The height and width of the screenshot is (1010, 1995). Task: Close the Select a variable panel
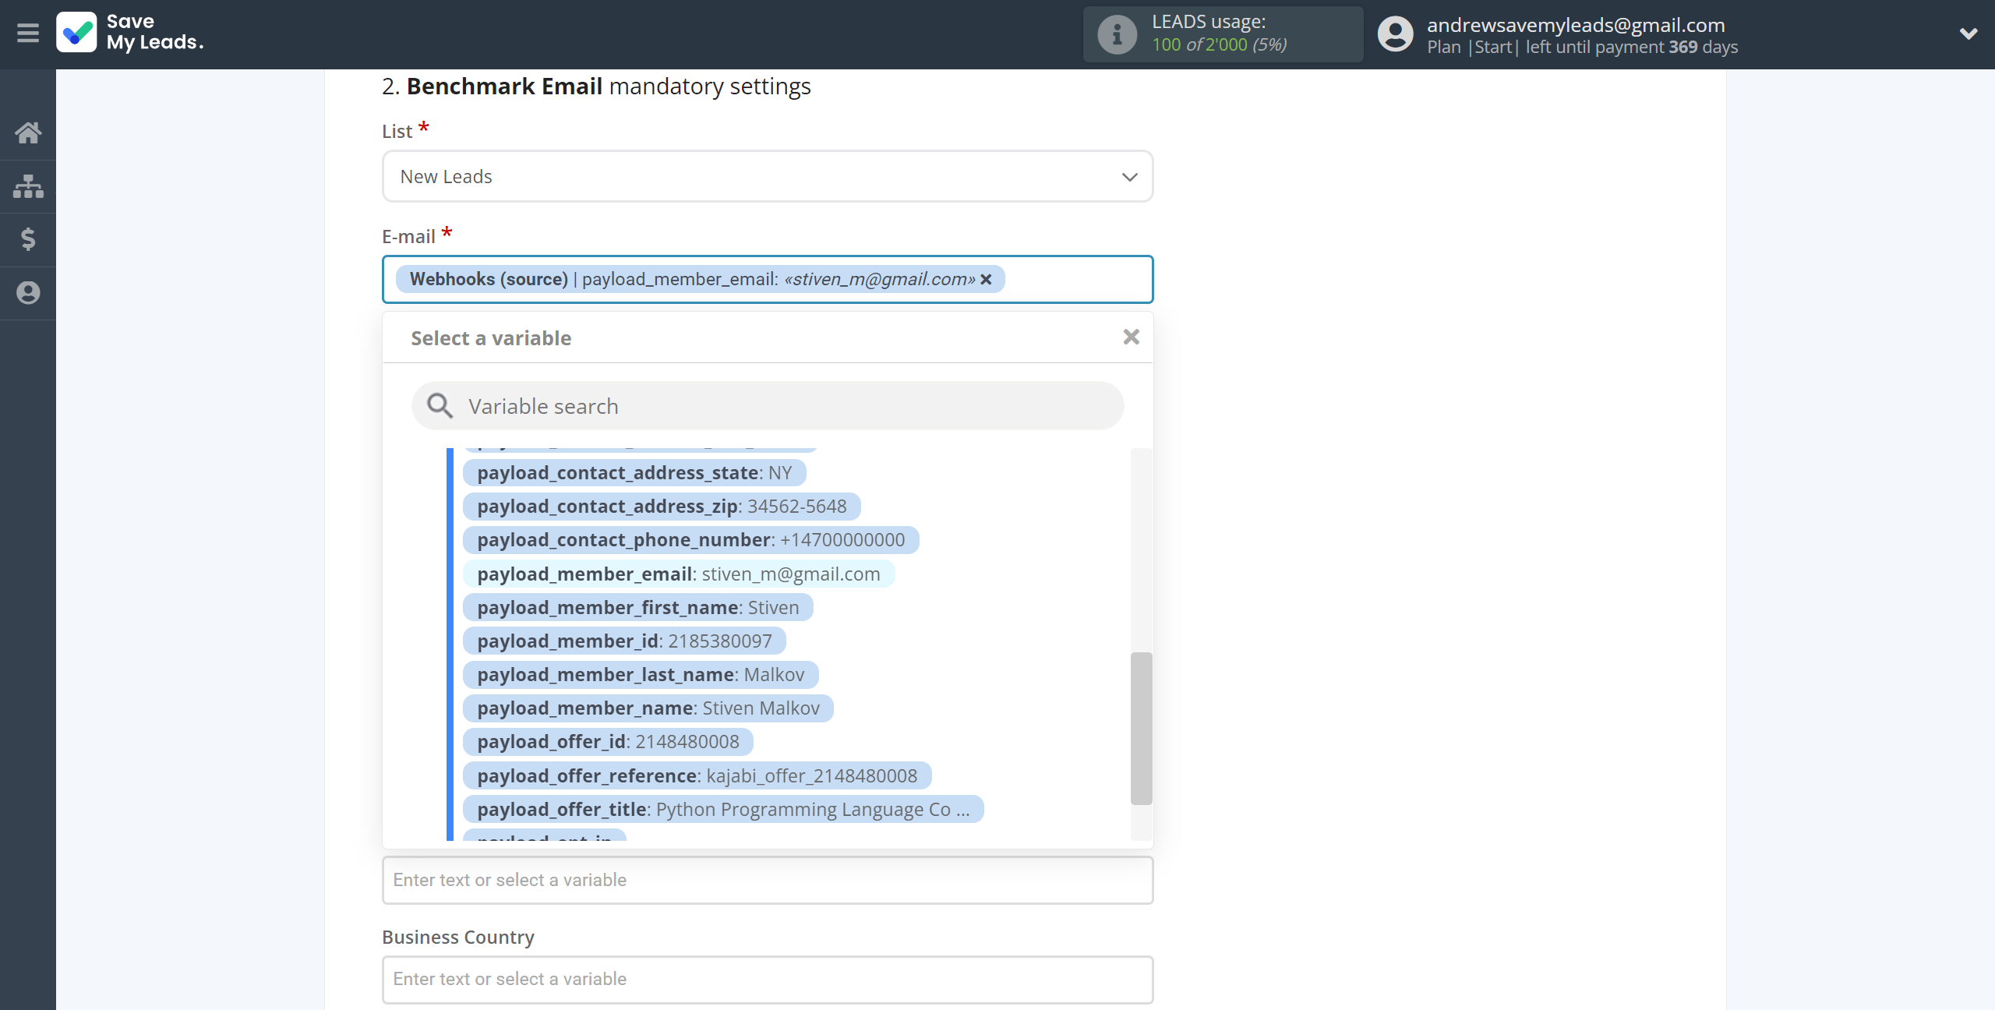(1132, 337)
